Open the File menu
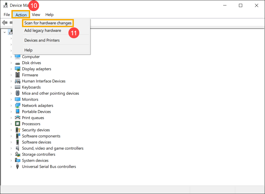 click(x=7, y=15)
